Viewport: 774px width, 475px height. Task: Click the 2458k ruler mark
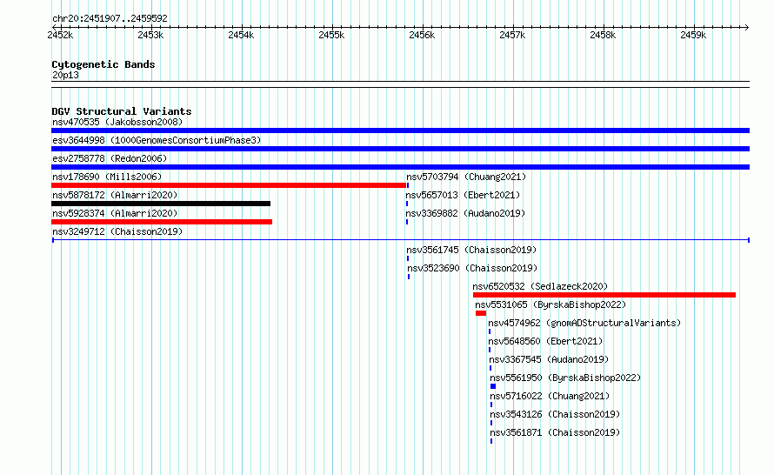[603, 35]
